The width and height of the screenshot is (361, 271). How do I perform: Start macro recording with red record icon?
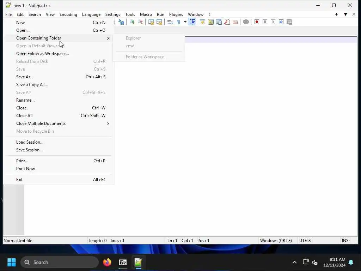(257, 22)
